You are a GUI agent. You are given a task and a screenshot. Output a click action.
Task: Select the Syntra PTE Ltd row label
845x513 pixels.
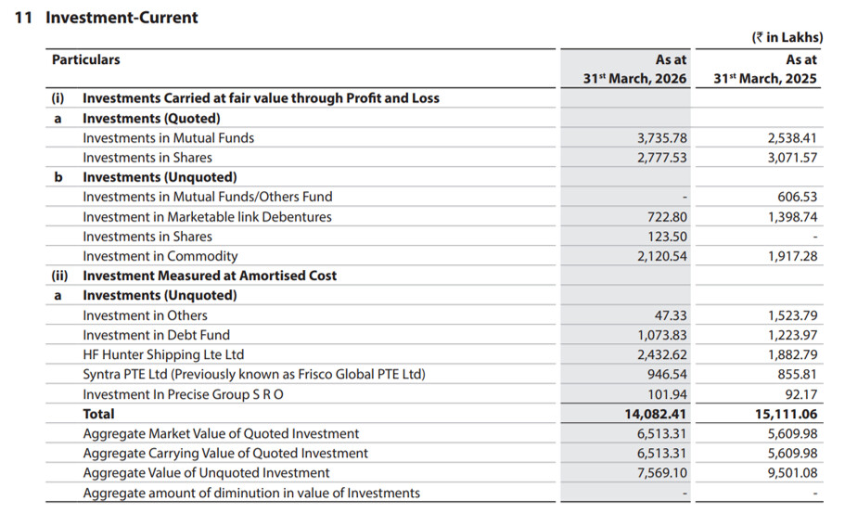(254, 375)
